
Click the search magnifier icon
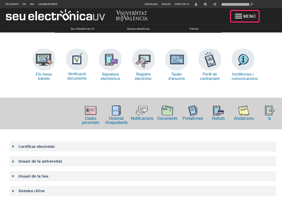[x=252, y=4]
